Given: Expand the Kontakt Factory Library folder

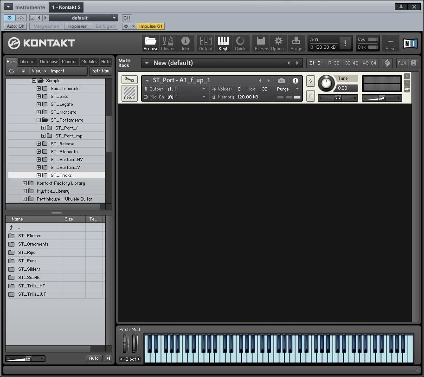Looking at the screenshot, I should (x=25, y=183).
